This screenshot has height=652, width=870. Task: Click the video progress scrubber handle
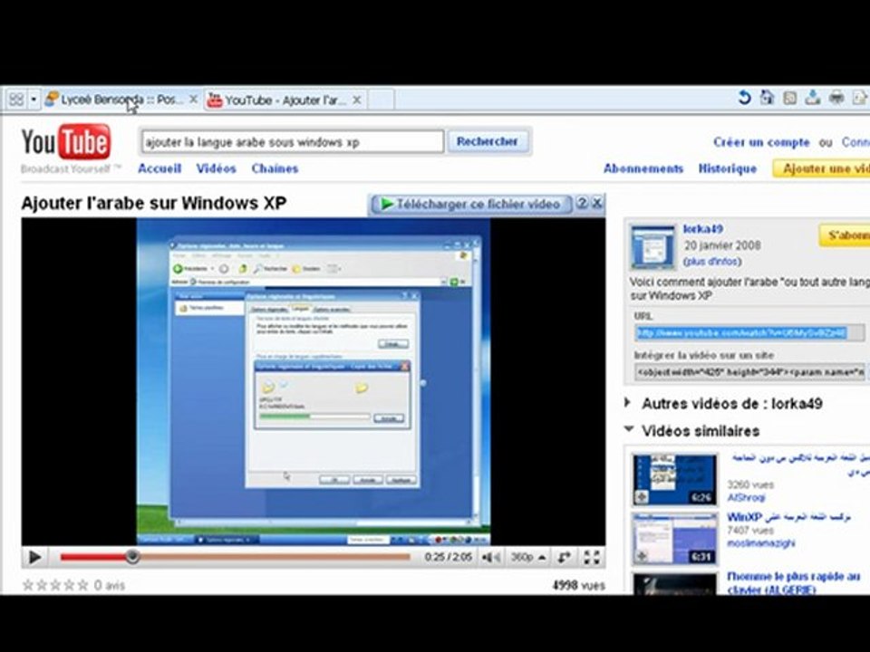click(x=132, y=556)
